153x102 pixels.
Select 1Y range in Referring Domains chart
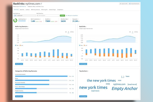click(x=69, y=32)
